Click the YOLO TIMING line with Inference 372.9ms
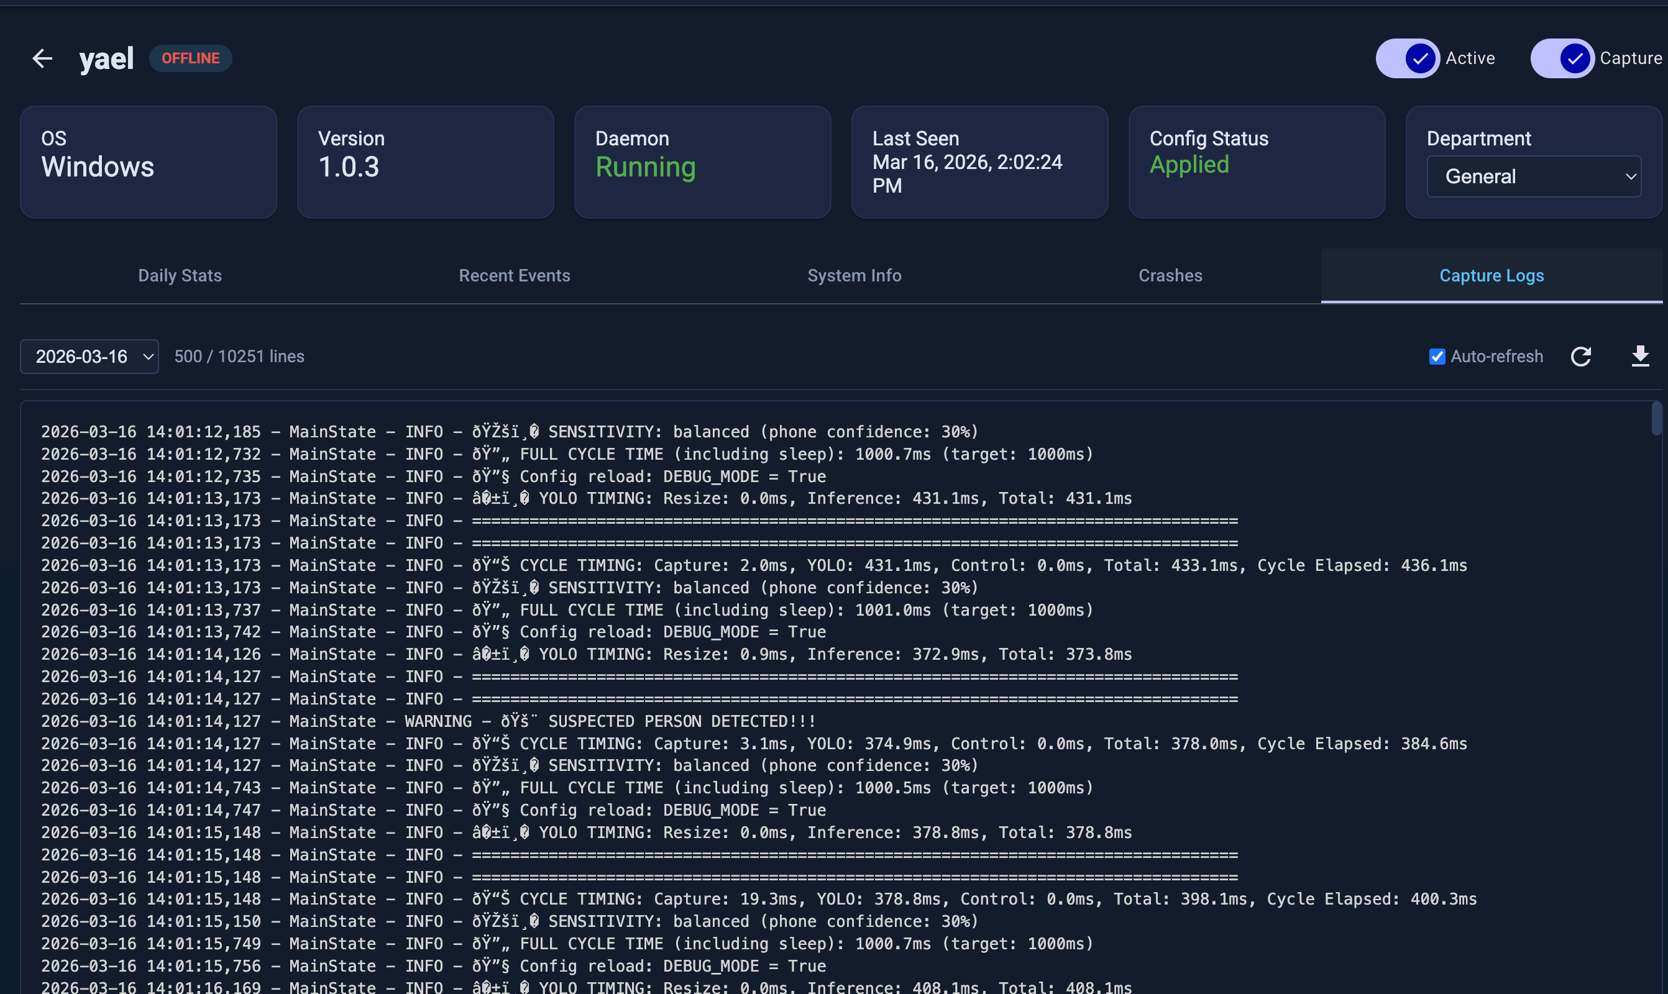Viewport: 1668px width, 994px height. [586, 654]
